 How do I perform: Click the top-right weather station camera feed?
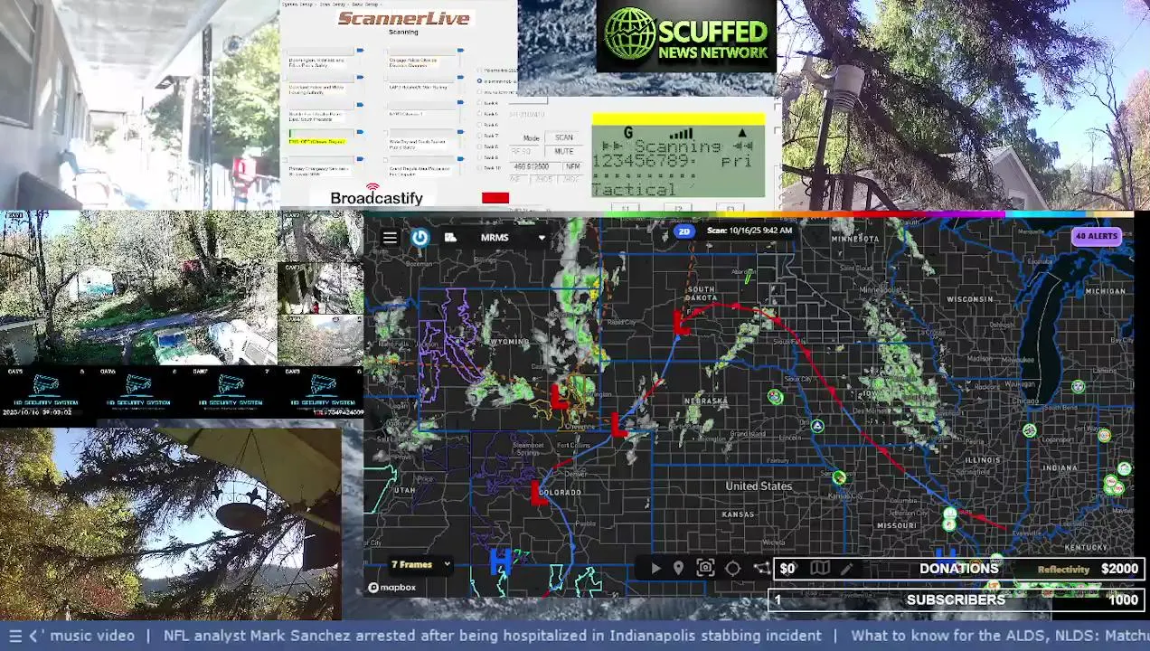point(965,104)
